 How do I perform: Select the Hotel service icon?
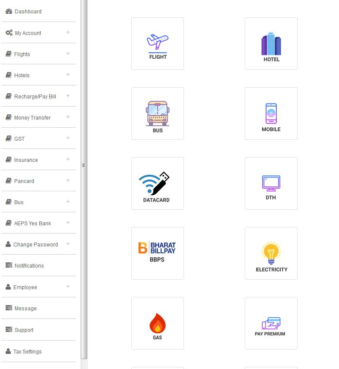pos(271,44)
